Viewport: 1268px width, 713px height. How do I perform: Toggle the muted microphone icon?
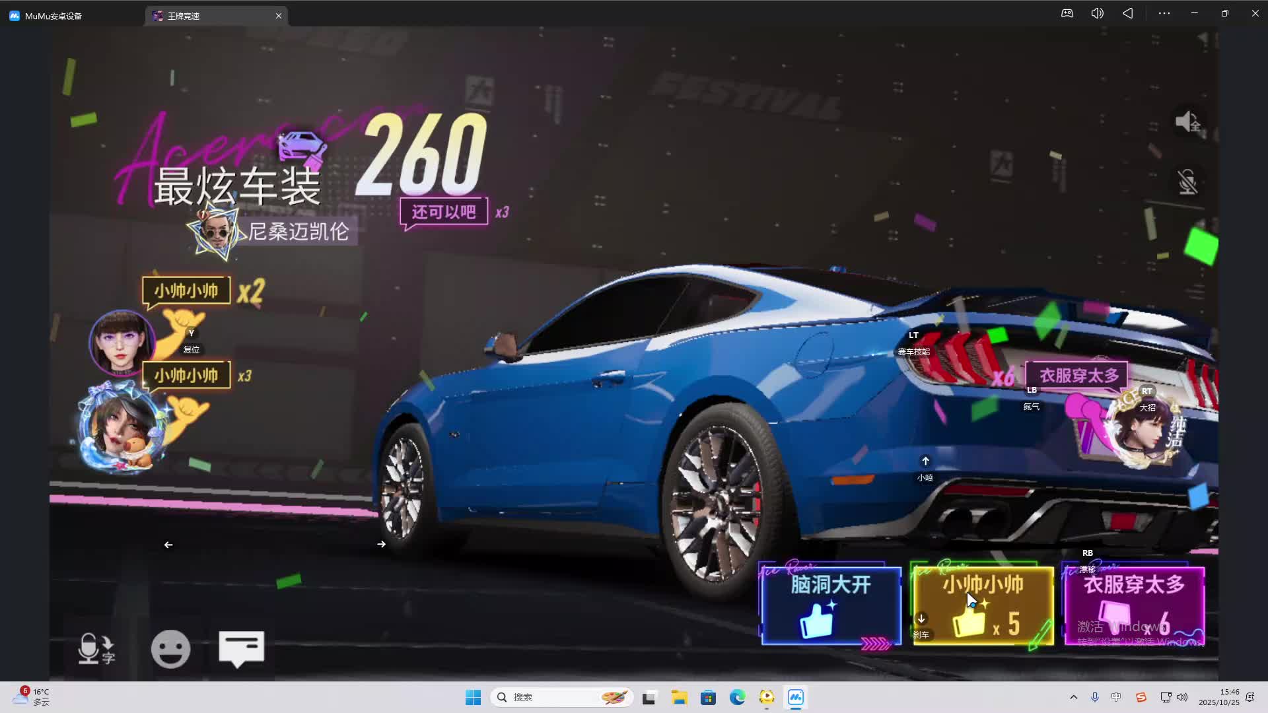click(1187, 182)
